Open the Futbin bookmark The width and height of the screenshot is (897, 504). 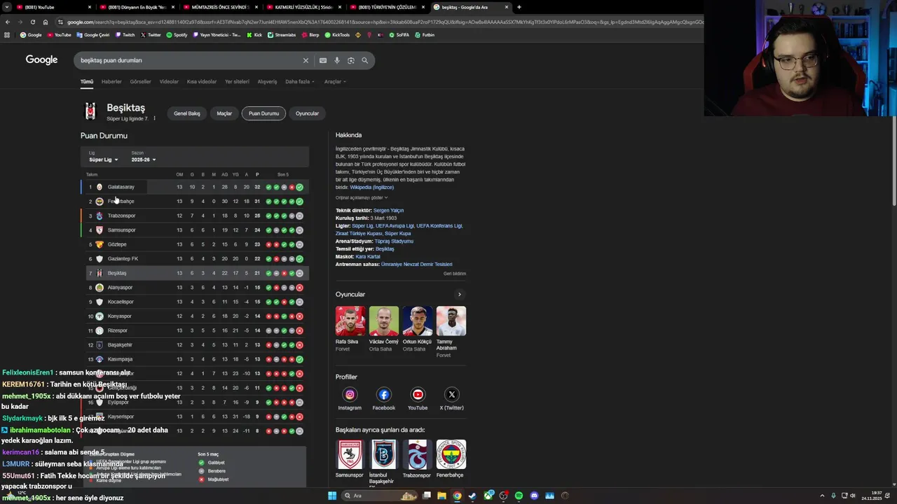click(x=425, y=34)
